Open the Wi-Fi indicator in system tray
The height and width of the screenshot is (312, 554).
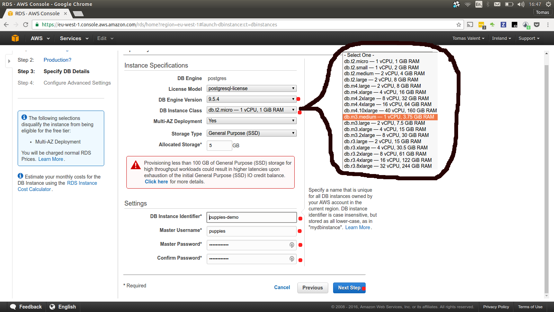(468, 4)
